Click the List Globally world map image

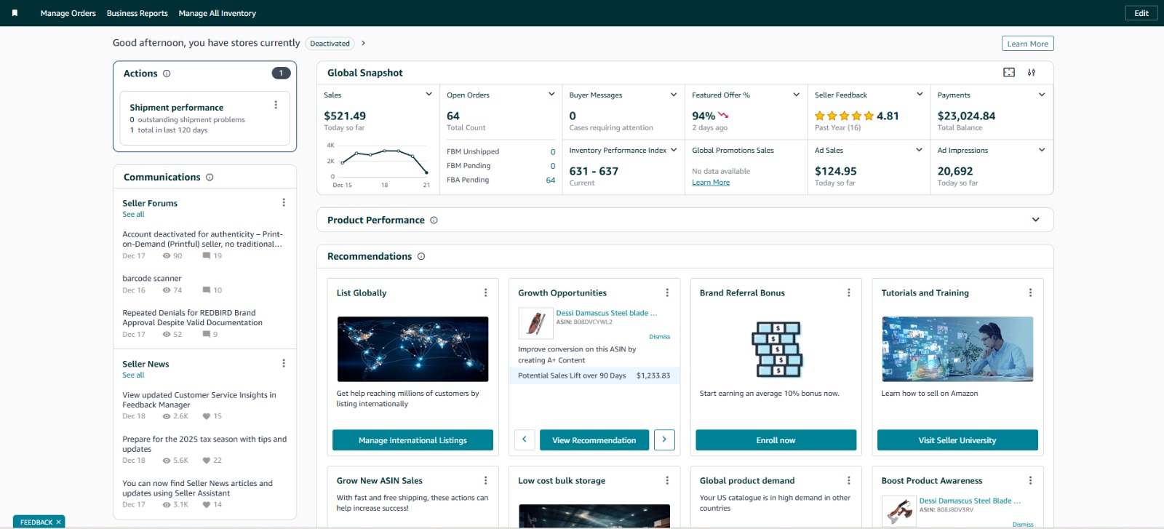tap(412, 349)
